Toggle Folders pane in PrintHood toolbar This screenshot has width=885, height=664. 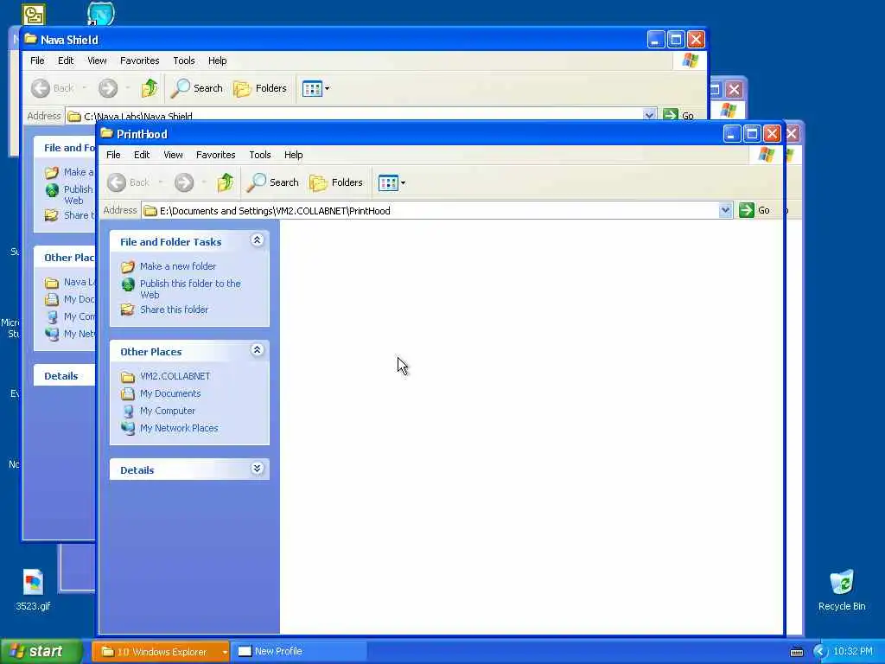(336, 182)
